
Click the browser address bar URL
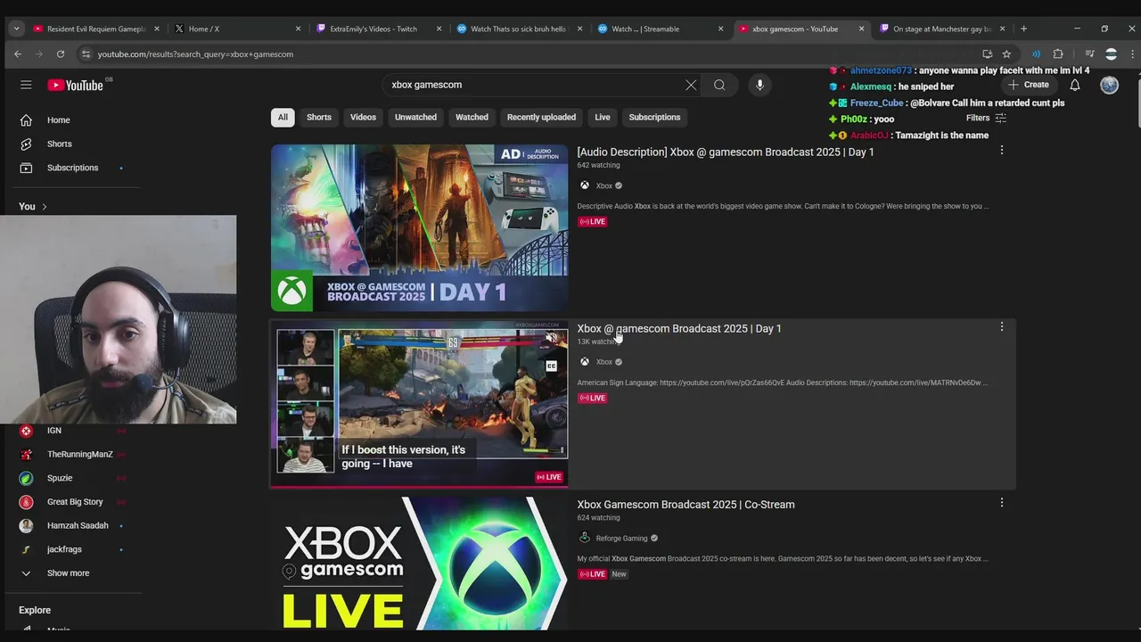(x=195, y=53)
